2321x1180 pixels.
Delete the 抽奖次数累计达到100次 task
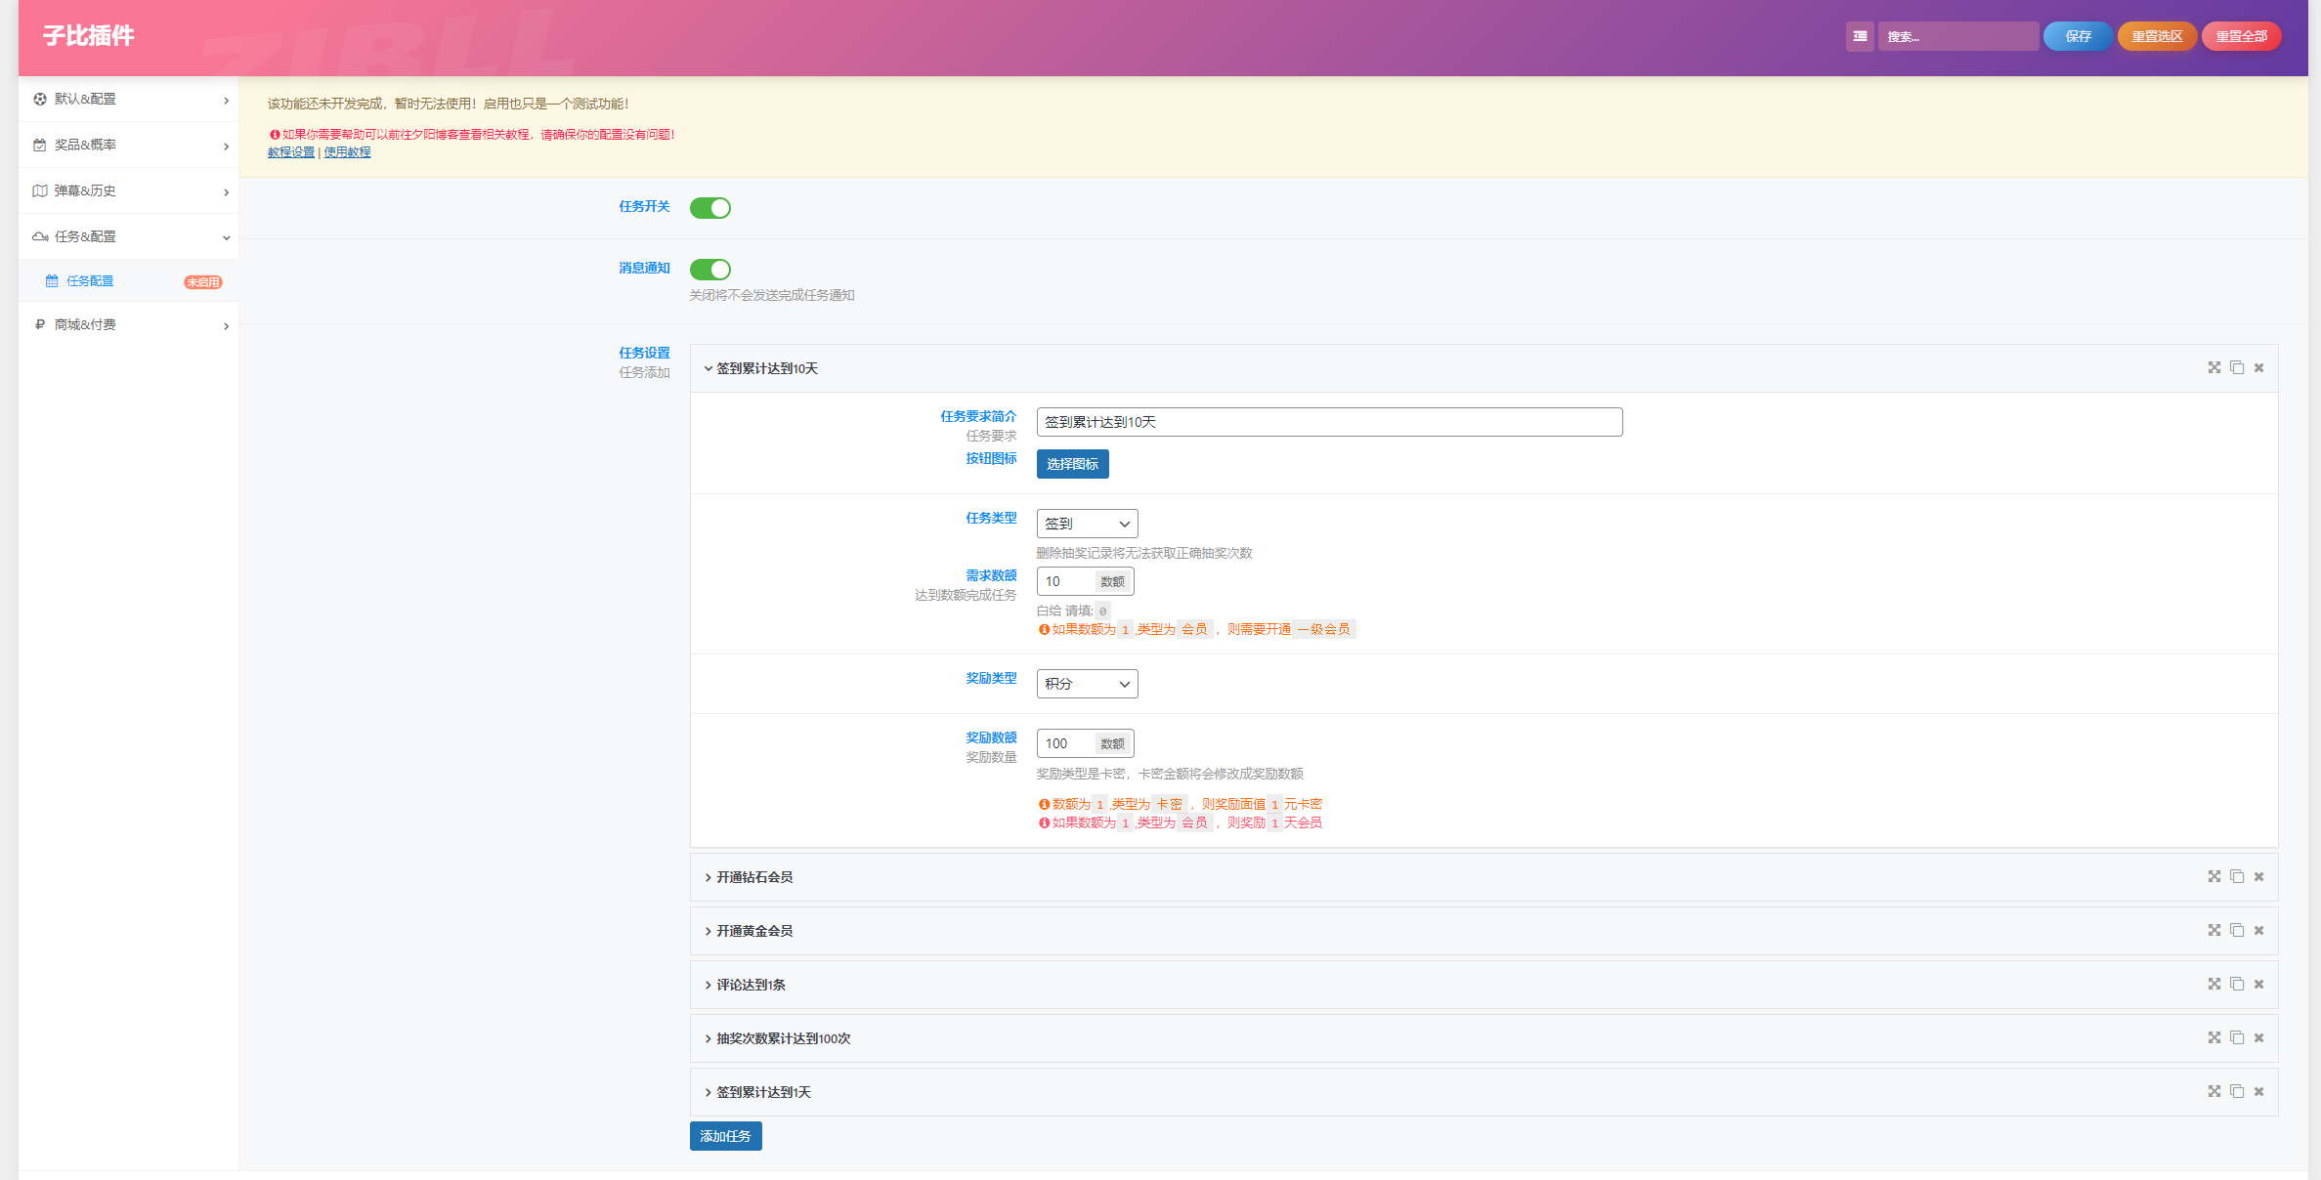2258,1037
